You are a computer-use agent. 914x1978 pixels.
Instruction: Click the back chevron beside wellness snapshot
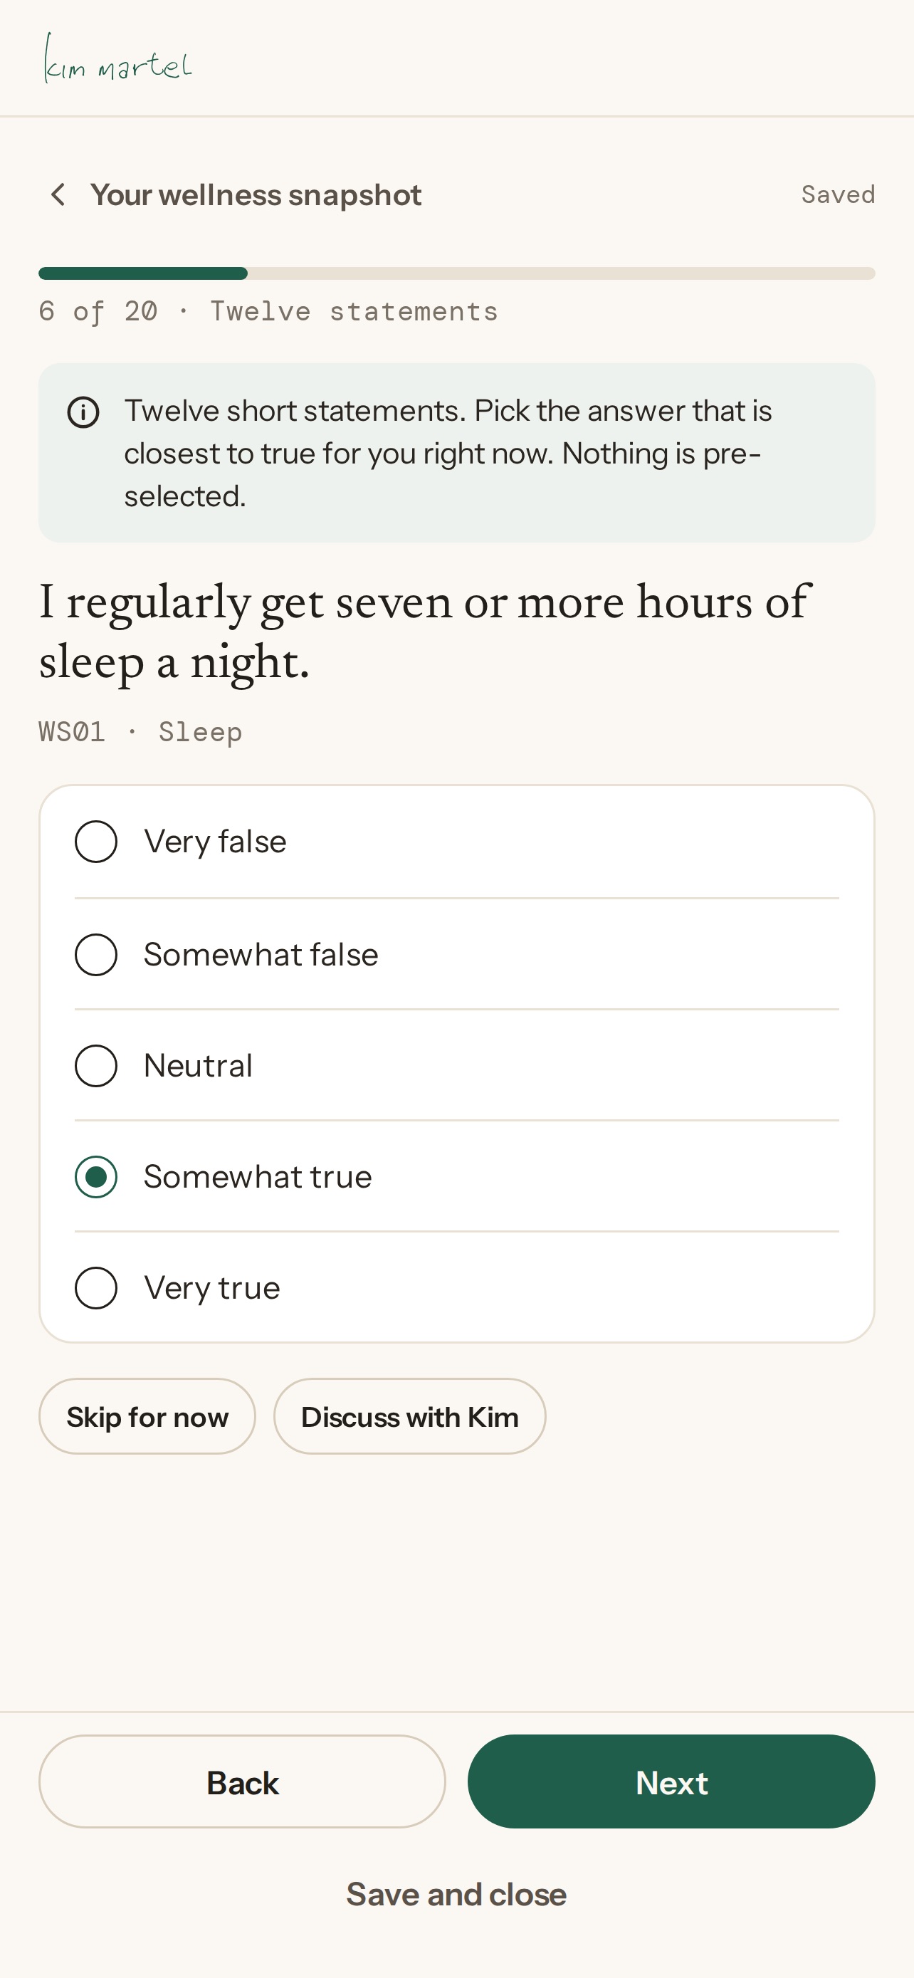(x=58, y=195)
